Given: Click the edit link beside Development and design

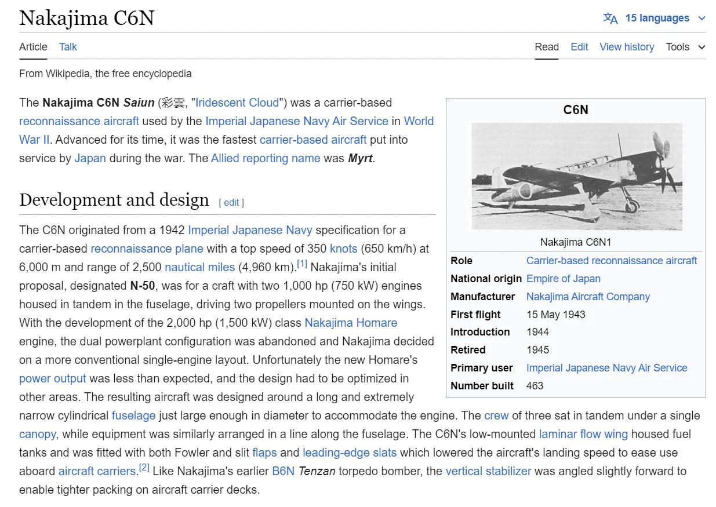Looking at the screenshot, I should 231,202.
